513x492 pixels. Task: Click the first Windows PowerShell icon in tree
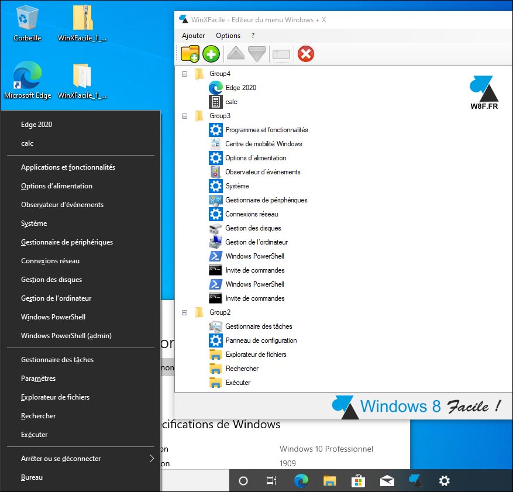[x=216, y=256]
